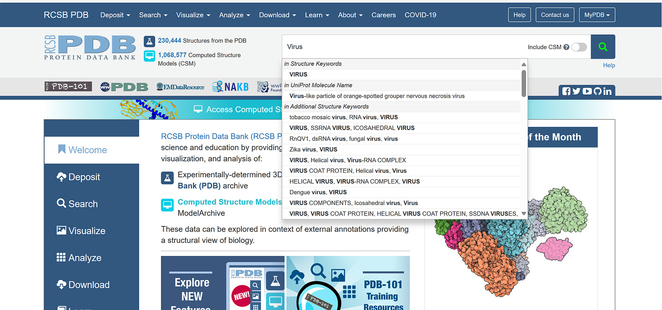Click the monitor icon beside Computed Structure Models count
Image resolution: width=662 pixels, height=310 pixels.
150,56
